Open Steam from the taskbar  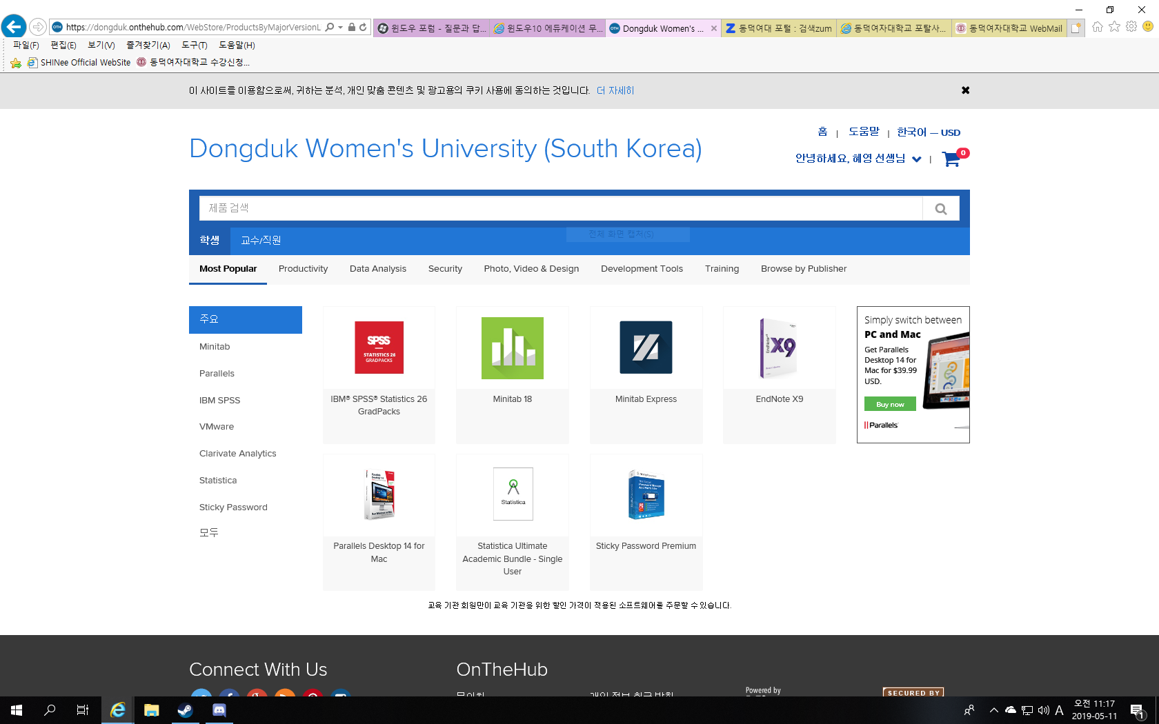pos(185,710)
